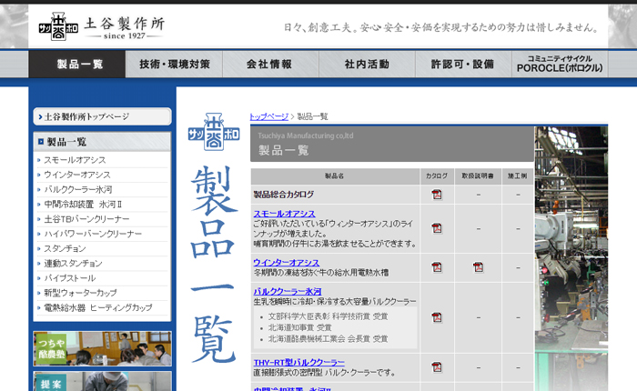637x391 pixels.
Task: Open the 社内活動 navigation tab
Action: click(x=368, y=65)
